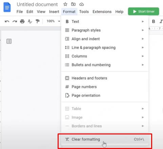Close the Format menu
This screenshot has height=149, width=163.
click(69, 12)
